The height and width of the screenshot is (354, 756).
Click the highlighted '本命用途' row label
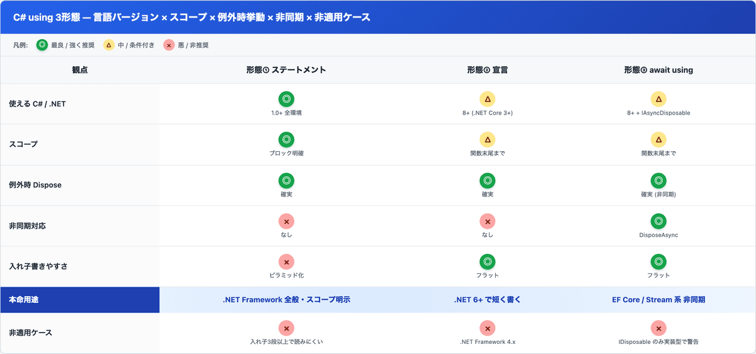click(x=80, y=300)
